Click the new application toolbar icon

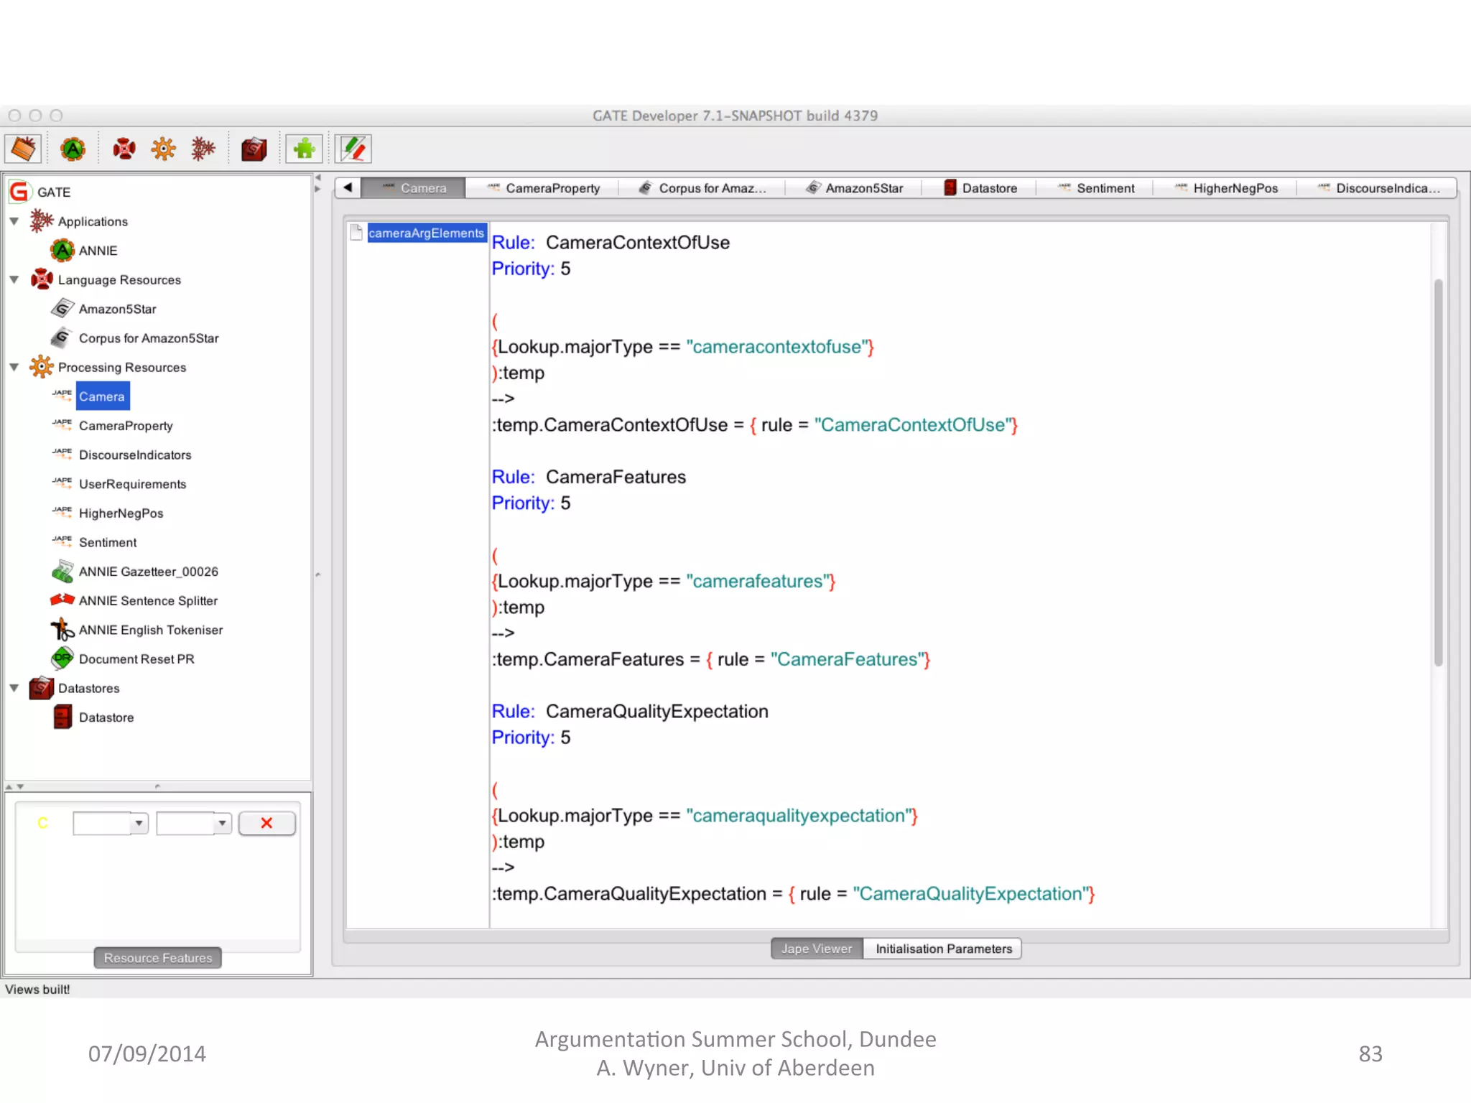pyautogui.click(x=203, y=149)
